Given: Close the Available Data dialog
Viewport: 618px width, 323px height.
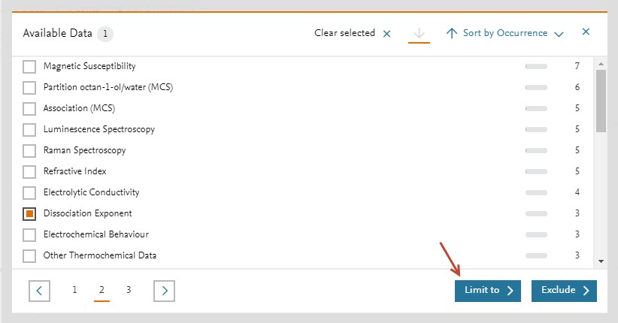Looking at the screenshot, I should (x=586, y=32).
